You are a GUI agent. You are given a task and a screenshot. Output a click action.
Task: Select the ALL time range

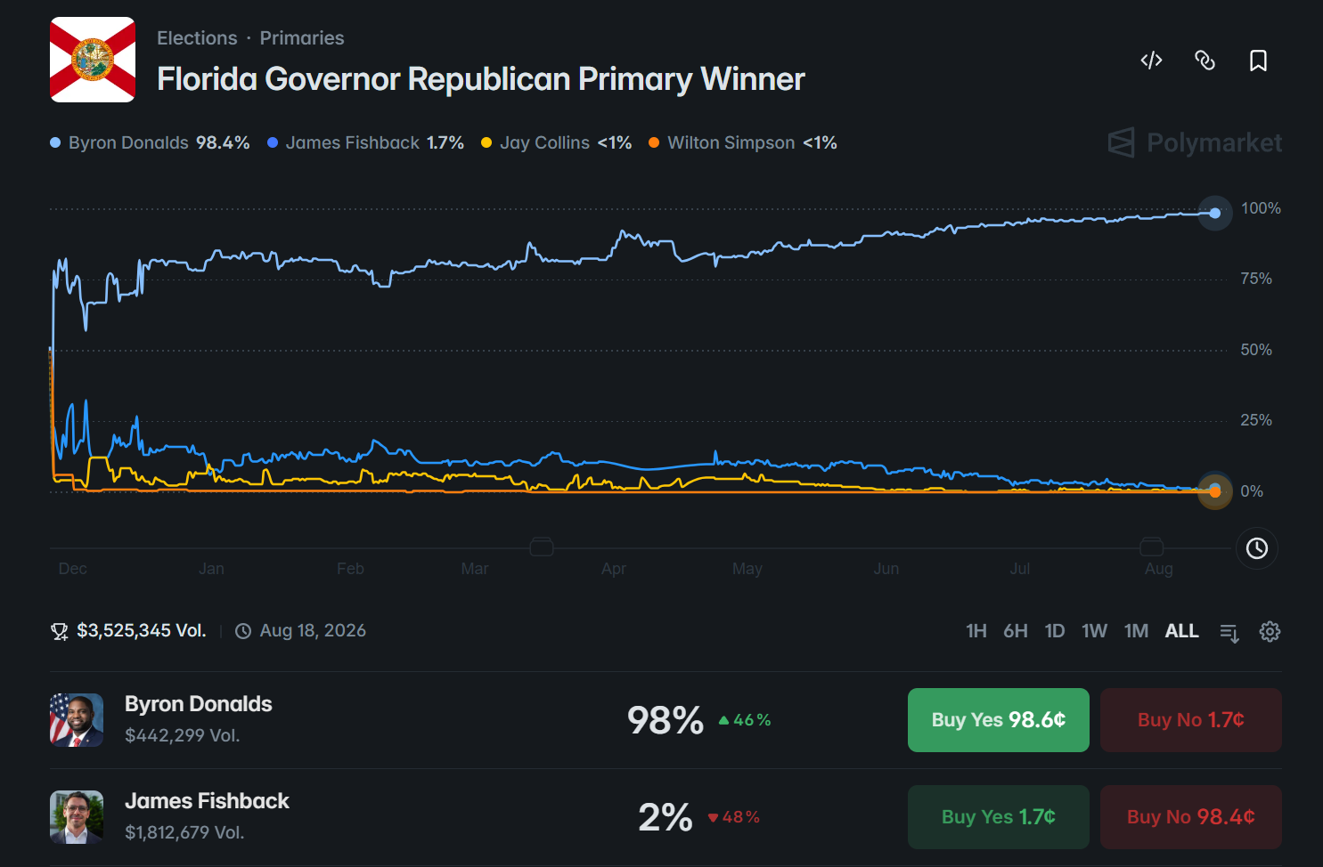coord(1181,631)
